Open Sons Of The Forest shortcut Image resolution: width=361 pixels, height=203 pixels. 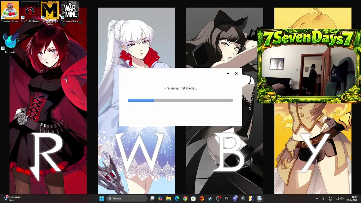pyautogui.click(x=30, y=12)
